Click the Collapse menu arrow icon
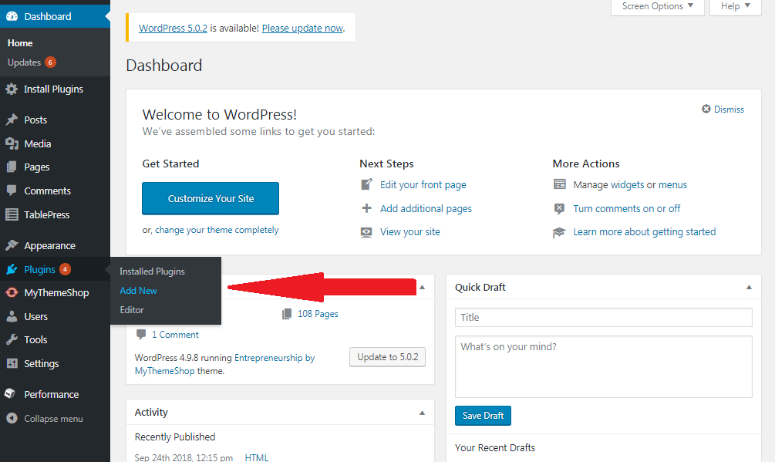775x462 pixels. point(12,418)
